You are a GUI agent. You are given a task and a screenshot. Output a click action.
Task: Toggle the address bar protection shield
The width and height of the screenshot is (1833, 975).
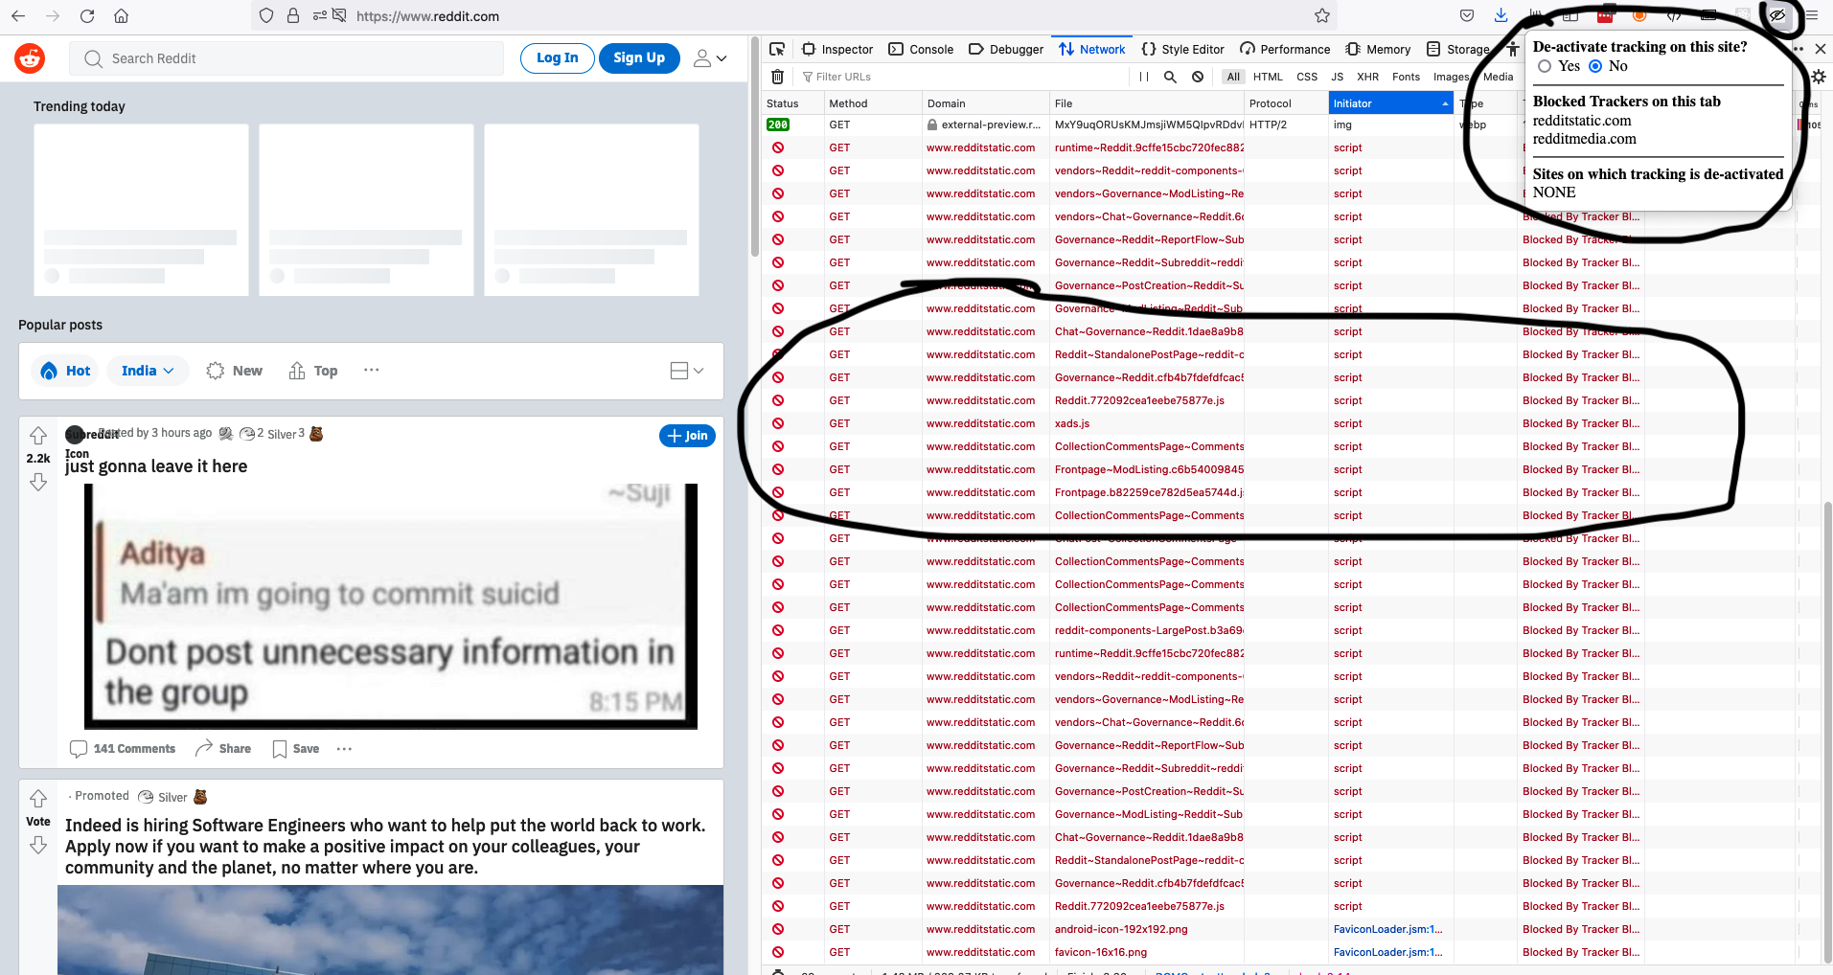267,16
